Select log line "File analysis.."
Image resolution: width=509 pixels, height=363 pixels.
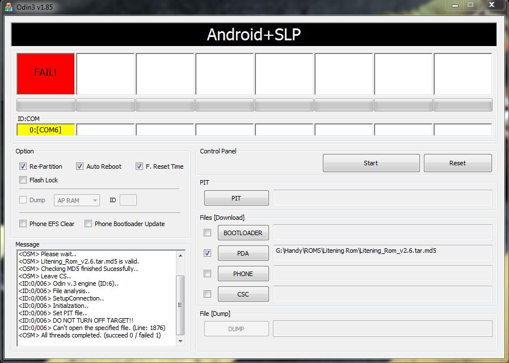54,291
